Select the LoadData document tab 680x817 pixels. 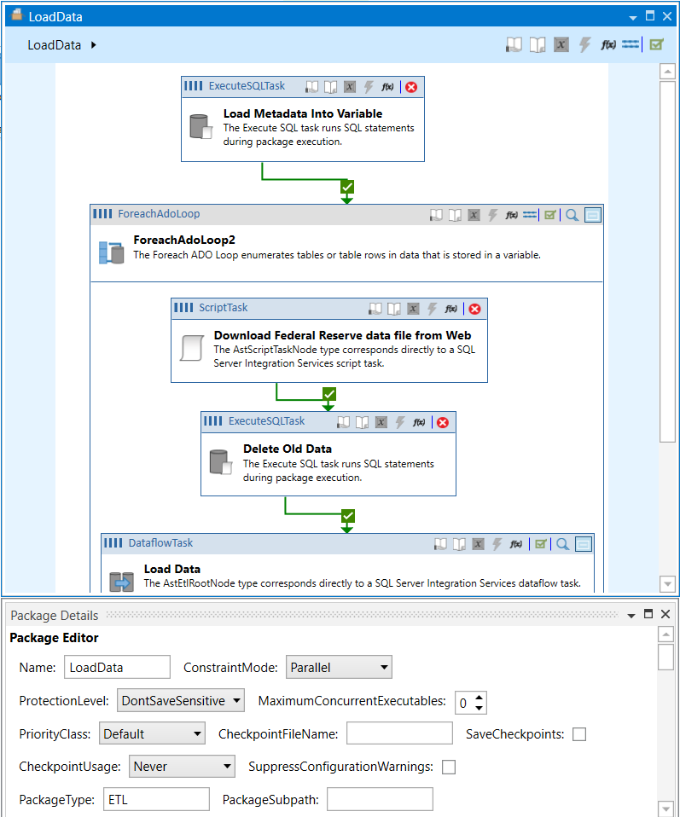tap(55, 16)
